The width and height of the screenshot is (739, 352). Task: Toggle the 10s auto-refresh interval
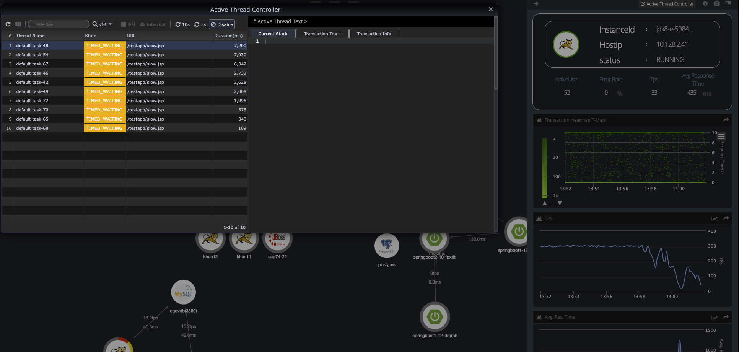(x=182, y=24)
